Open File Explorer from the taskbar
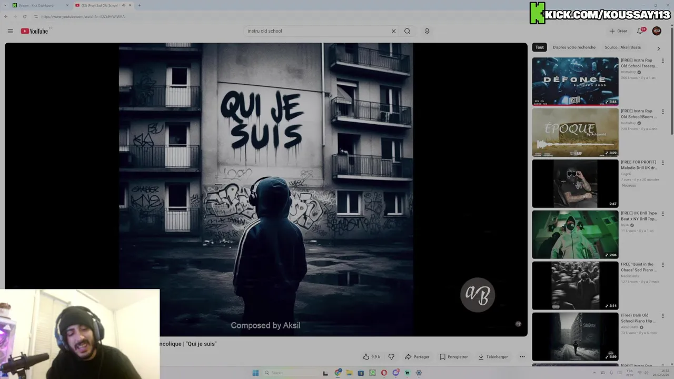Image resolution: width=674 pixels, height=379 pixels. [349, 373]
